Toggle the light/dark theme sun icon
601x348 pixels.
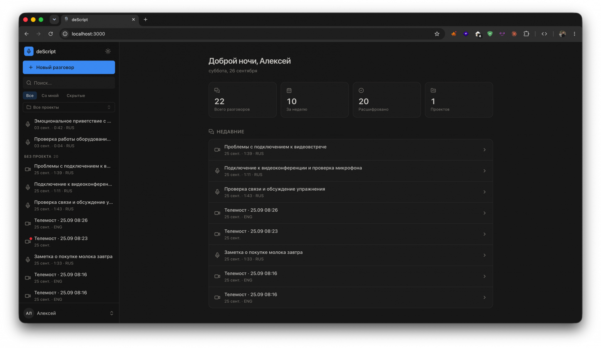coord(108,51)
